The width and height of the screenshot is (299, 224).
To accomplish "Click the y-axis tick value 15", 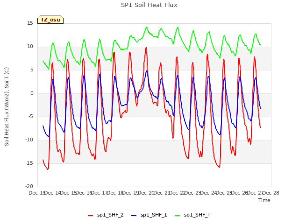I will (30, 23).
